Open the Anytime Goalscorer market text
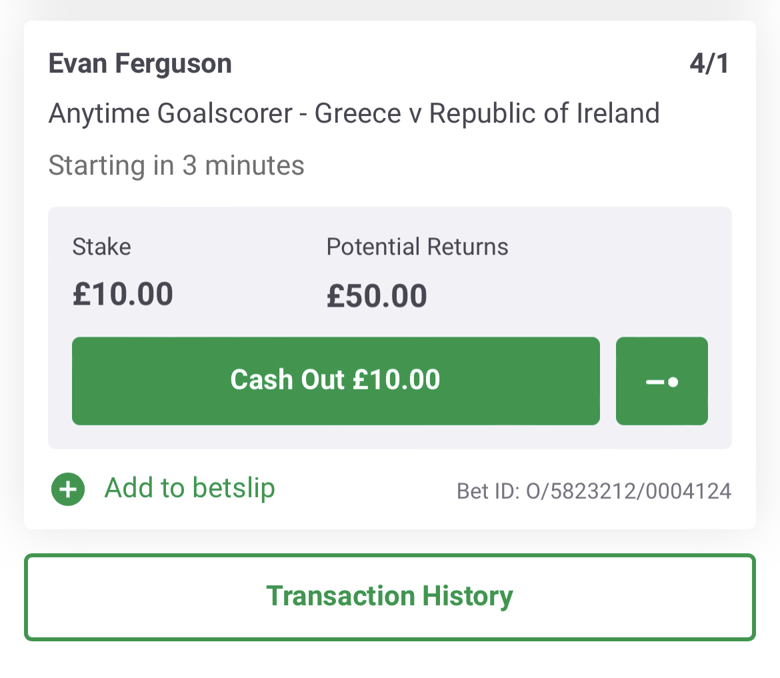This screenshot has height=678, width=780. [x=171, y=113]
